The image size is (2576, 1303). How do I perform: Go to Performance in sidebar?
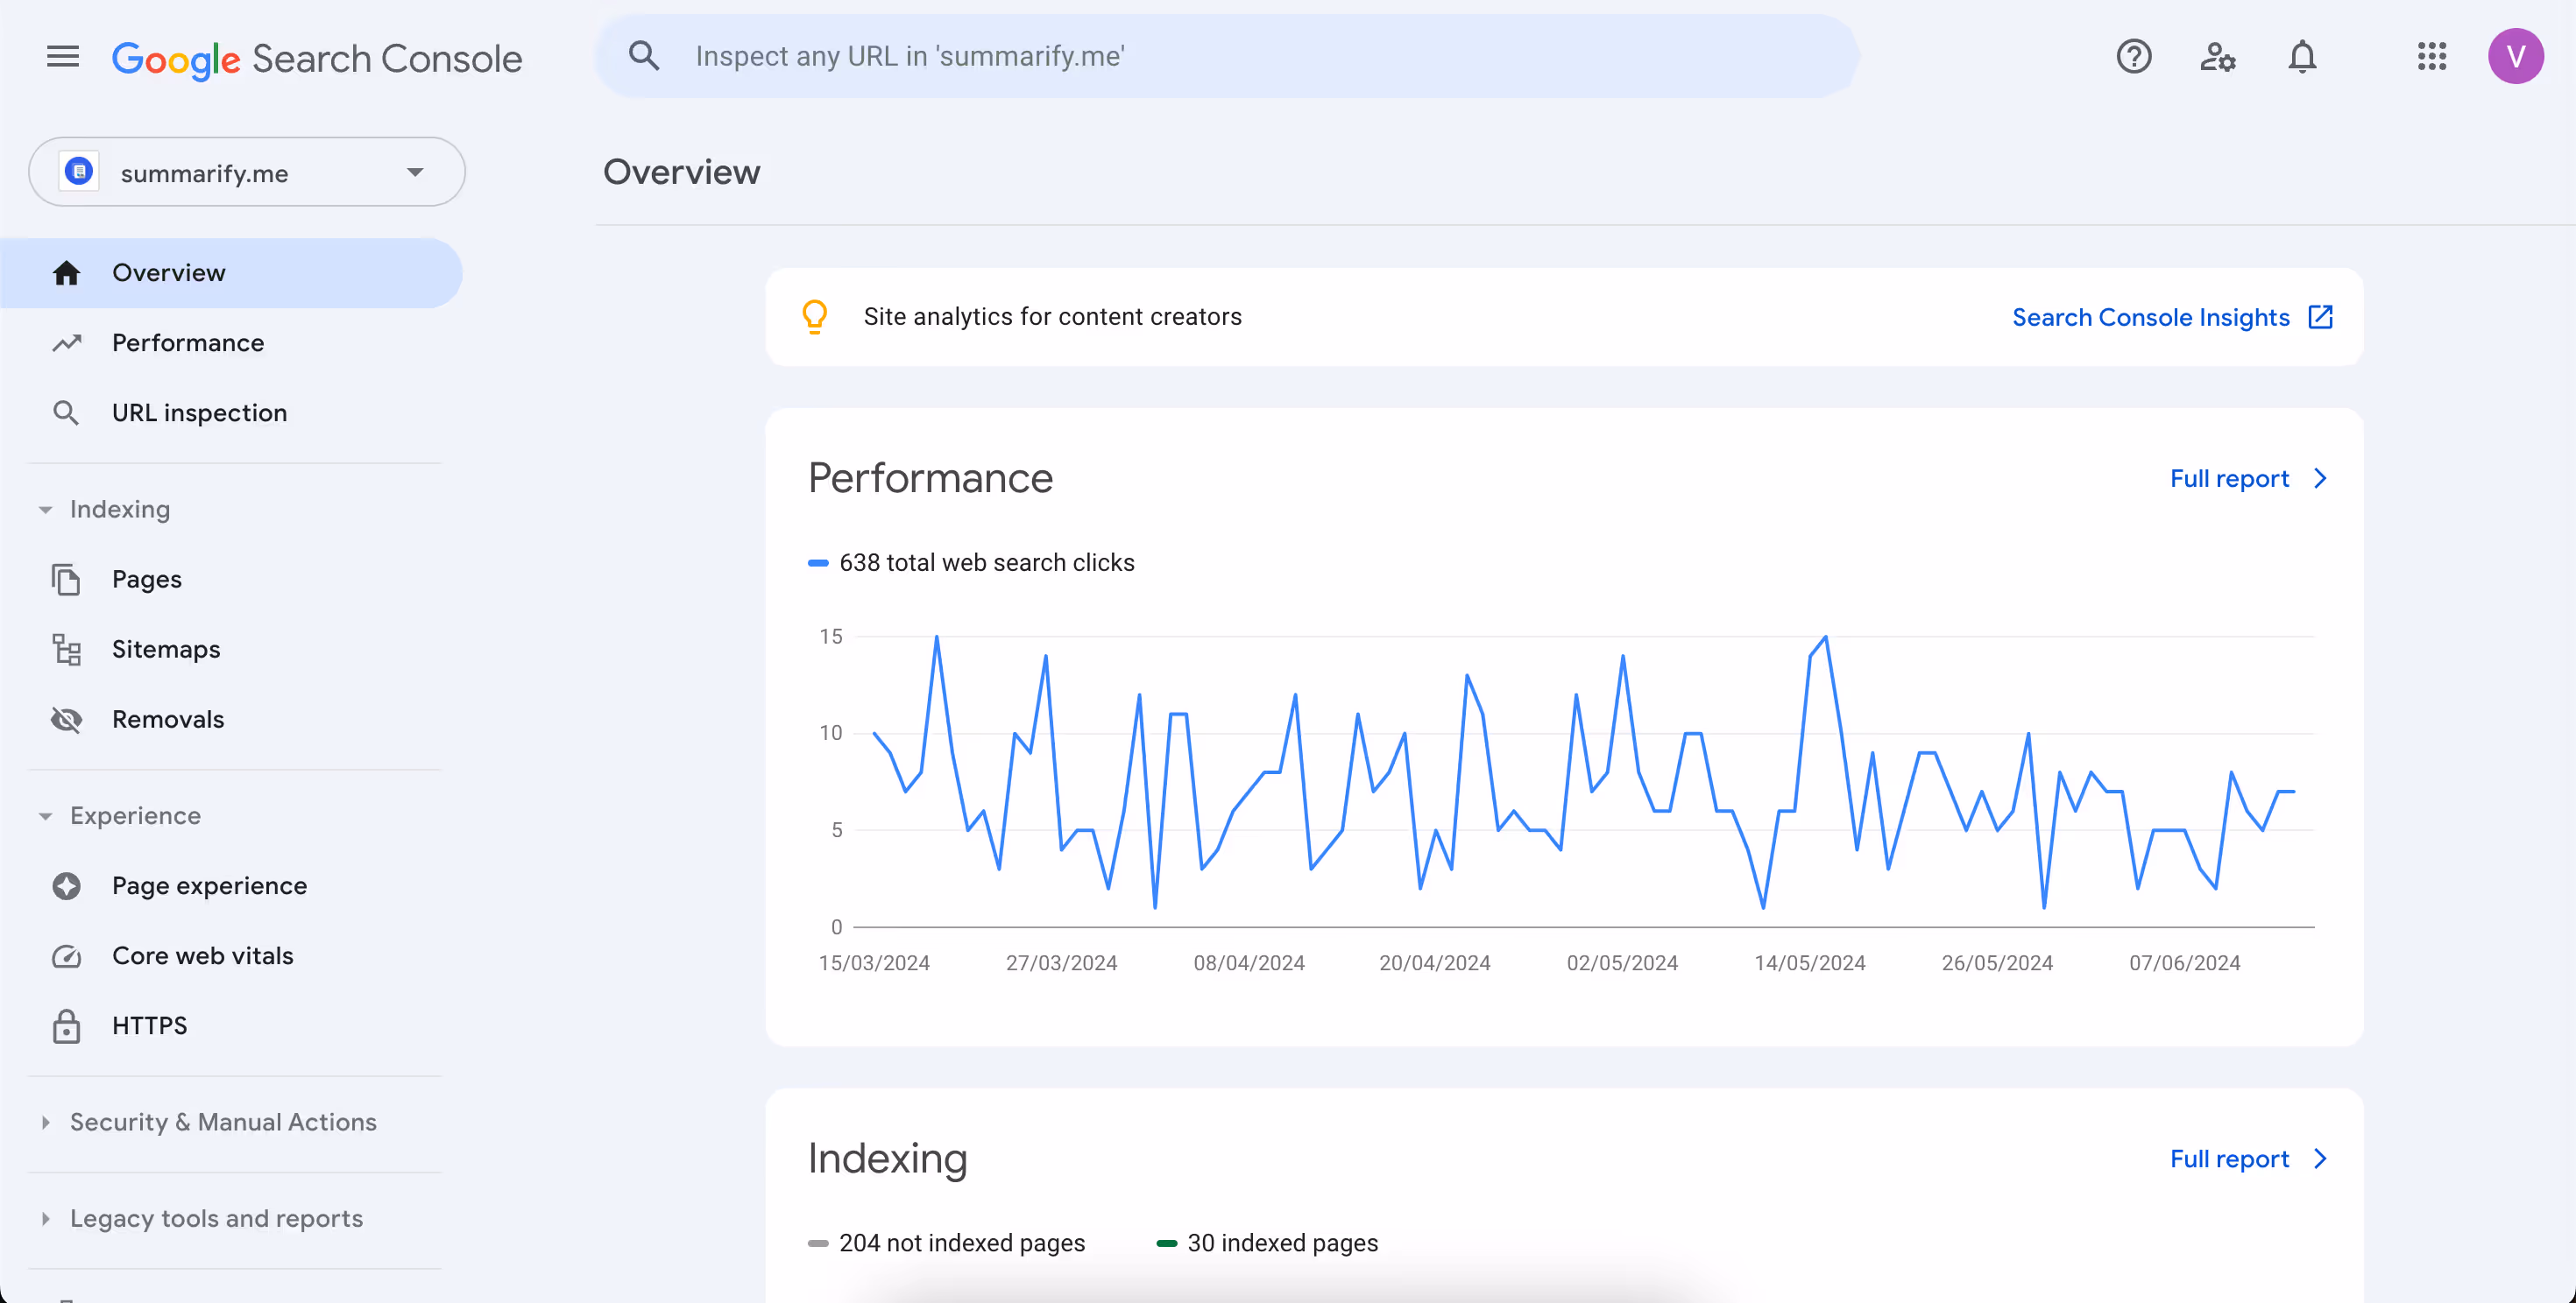point(187,342)
